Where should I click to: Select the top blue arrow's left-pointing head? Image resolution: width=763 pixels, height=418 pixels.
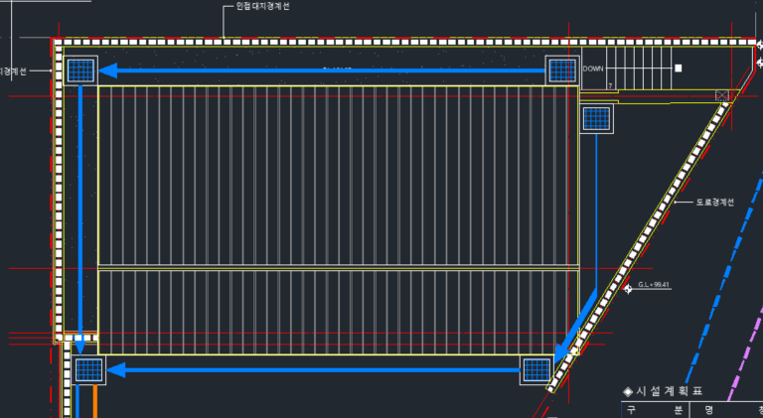111,70
